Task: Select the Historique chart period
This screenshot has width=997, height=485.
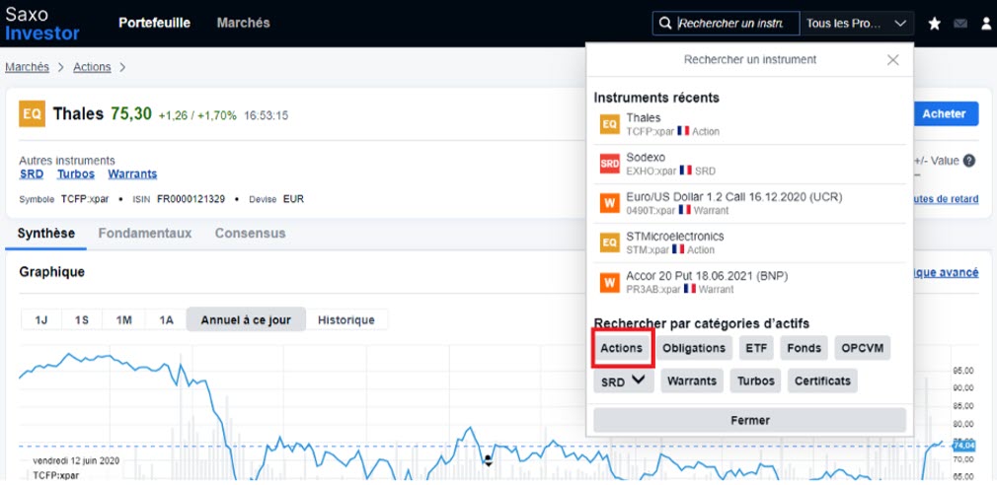Action: 346,320
